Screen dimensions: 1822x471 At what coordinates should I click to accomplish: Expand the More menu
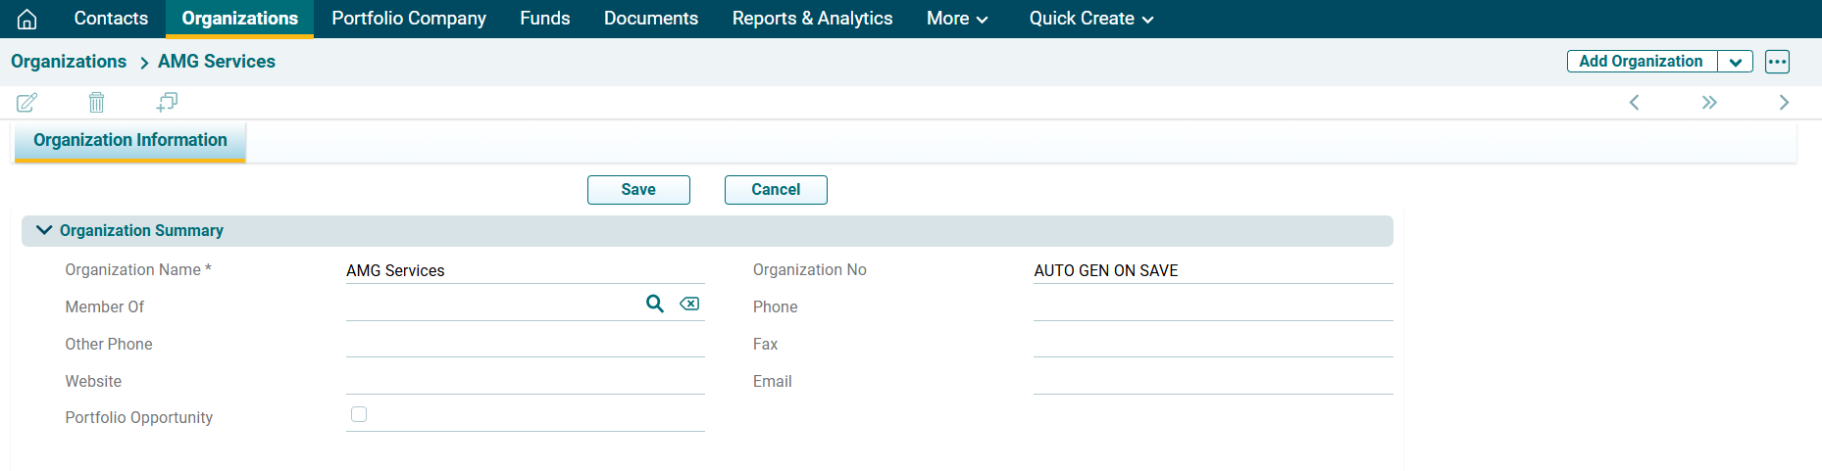click(x=956, y=19)
